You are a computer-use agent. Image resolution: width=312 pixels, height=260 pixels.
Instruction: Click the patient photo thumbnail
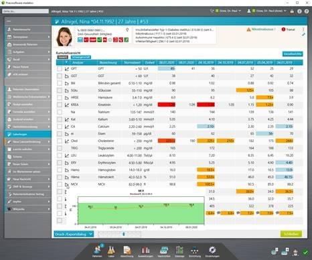pyautogui.click(x=64, y=37)
